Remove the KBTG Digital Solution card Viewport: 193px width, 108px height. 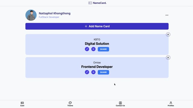point(168,34)
